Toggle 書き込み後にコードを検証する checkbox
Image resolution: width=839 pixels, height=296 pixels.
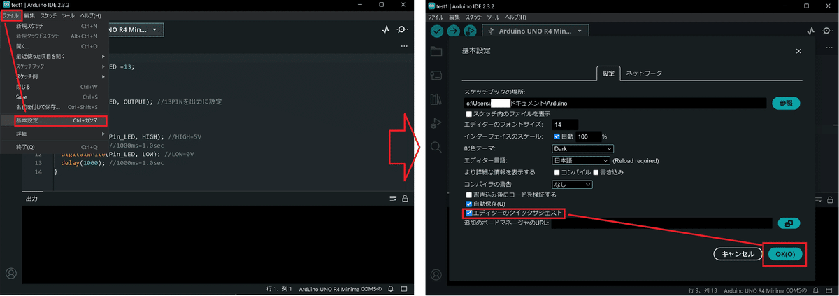(x=469, y=195)
